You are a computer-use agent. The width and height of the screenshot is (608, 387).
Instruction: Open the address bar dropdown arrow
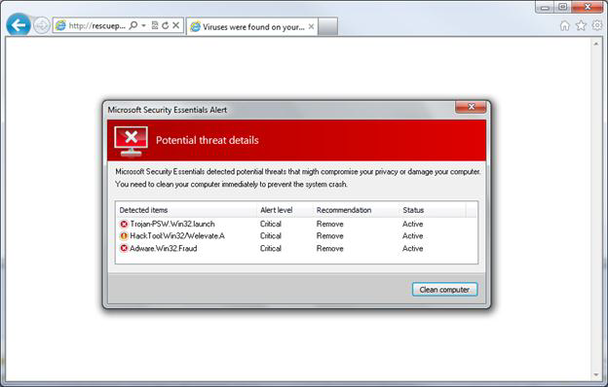[143, 25]
